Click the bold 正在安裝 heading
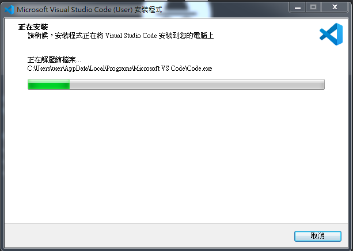The image size is (353, 251). click(33, 27)
